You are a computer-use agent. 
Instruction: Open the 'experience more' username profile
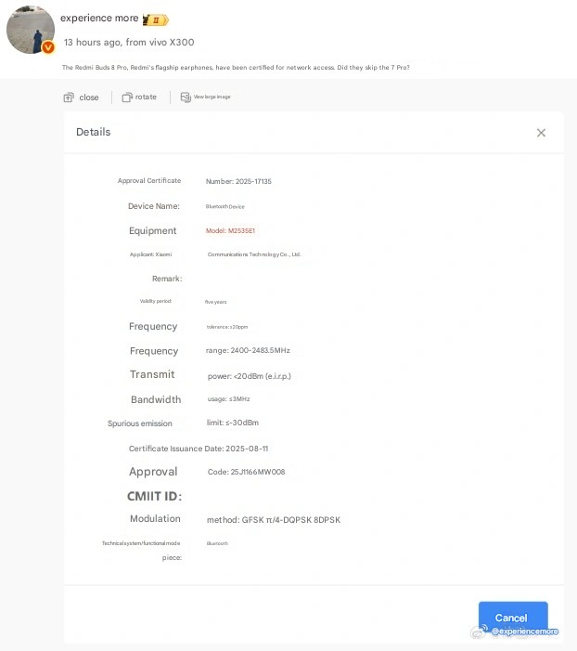click(x=99, y=19)
